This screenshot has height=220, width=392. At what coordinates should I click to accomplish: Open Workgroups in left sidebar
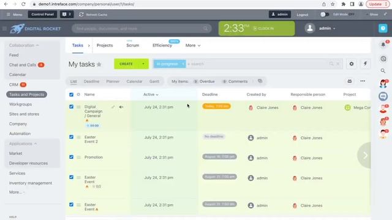tap(20, 105)
